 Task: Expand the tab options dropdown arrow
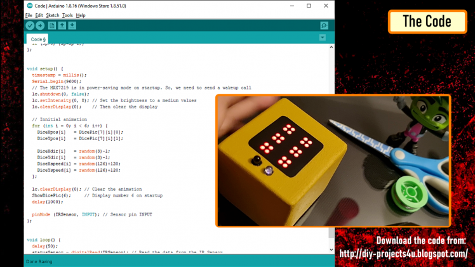click(323, 37)
